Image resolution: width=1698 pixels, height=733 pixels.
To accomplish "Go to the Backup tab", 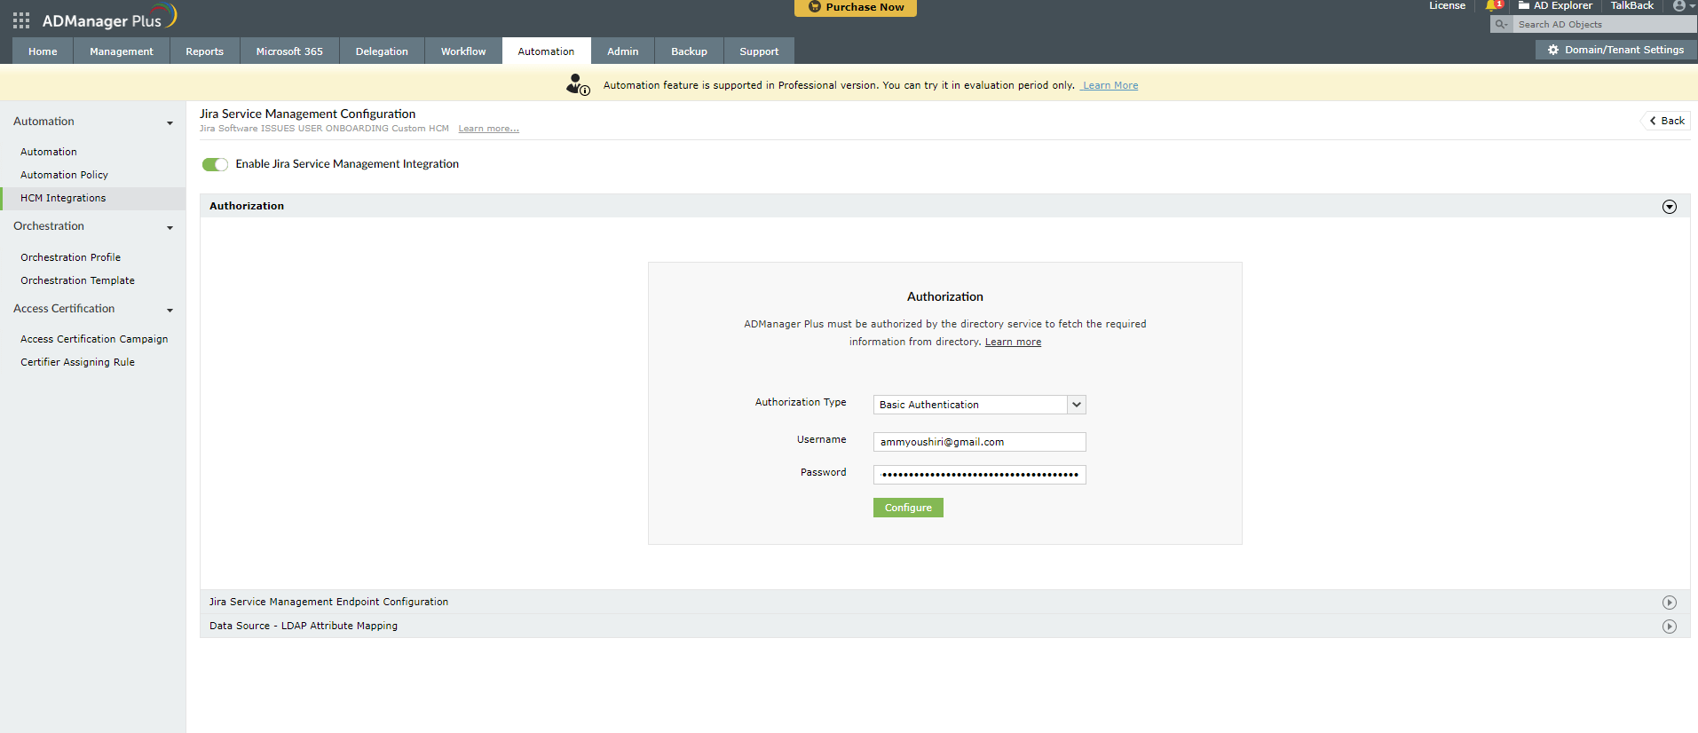I will point(689,51).
